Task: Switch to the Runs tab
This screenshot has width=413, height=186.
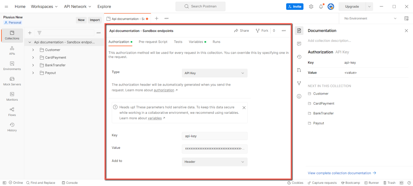Action: (216, 42)
